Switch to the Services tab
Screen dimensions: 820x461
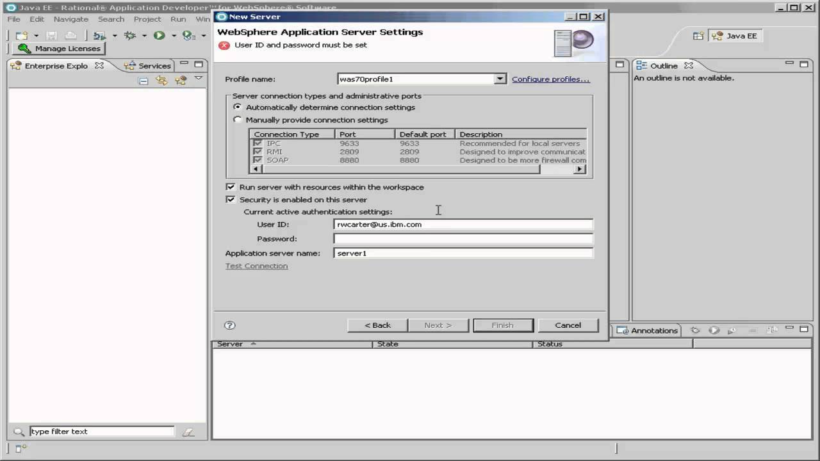(x=148, y=65)
